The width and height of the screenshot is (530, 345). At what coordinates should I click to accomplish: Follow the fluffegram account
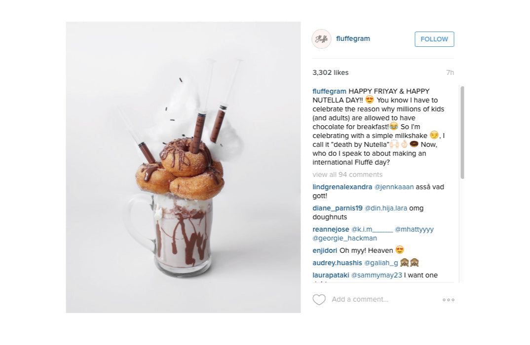point(434,39)
